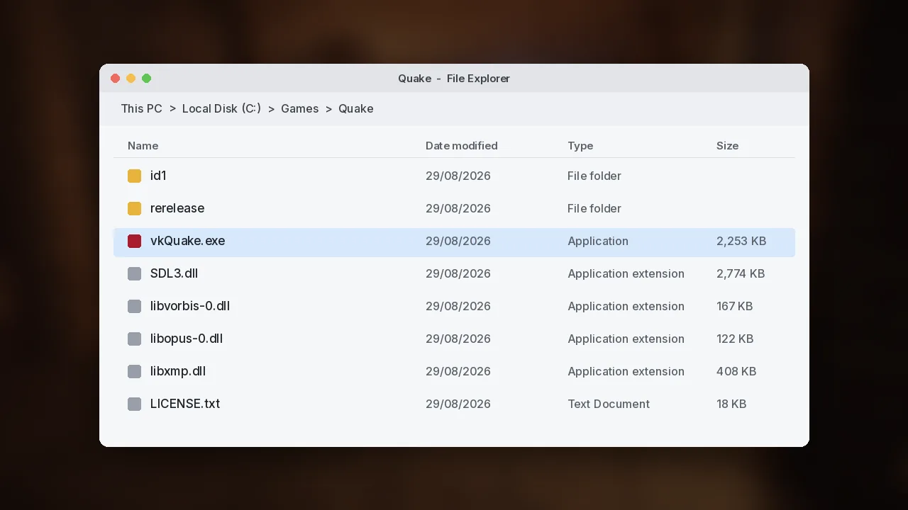
Task: Select the Quake breadcrumb segment
Action: [x=356, y=108]
